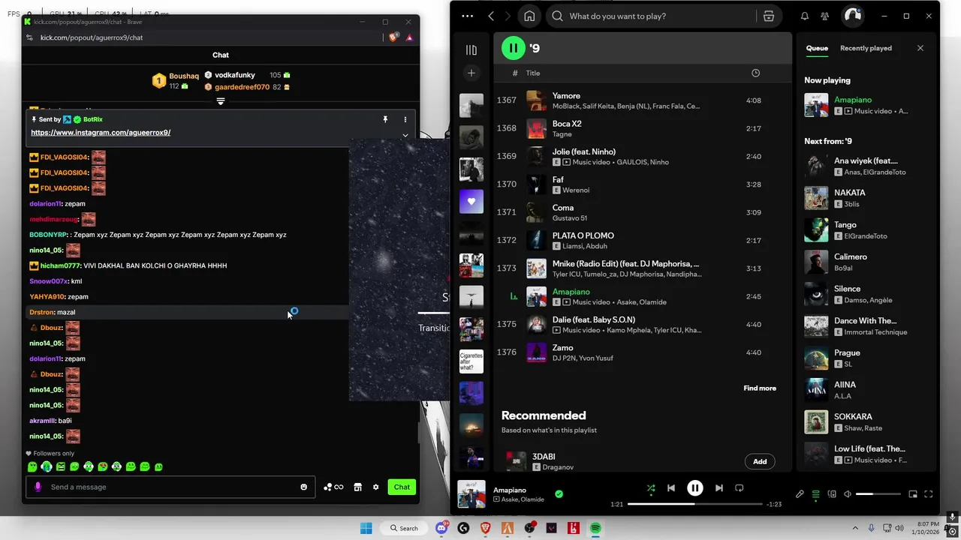Collapse Your Library sidebar icon
Image resolution: width=961 pixels, height=540 pixels.
point(471,50)
